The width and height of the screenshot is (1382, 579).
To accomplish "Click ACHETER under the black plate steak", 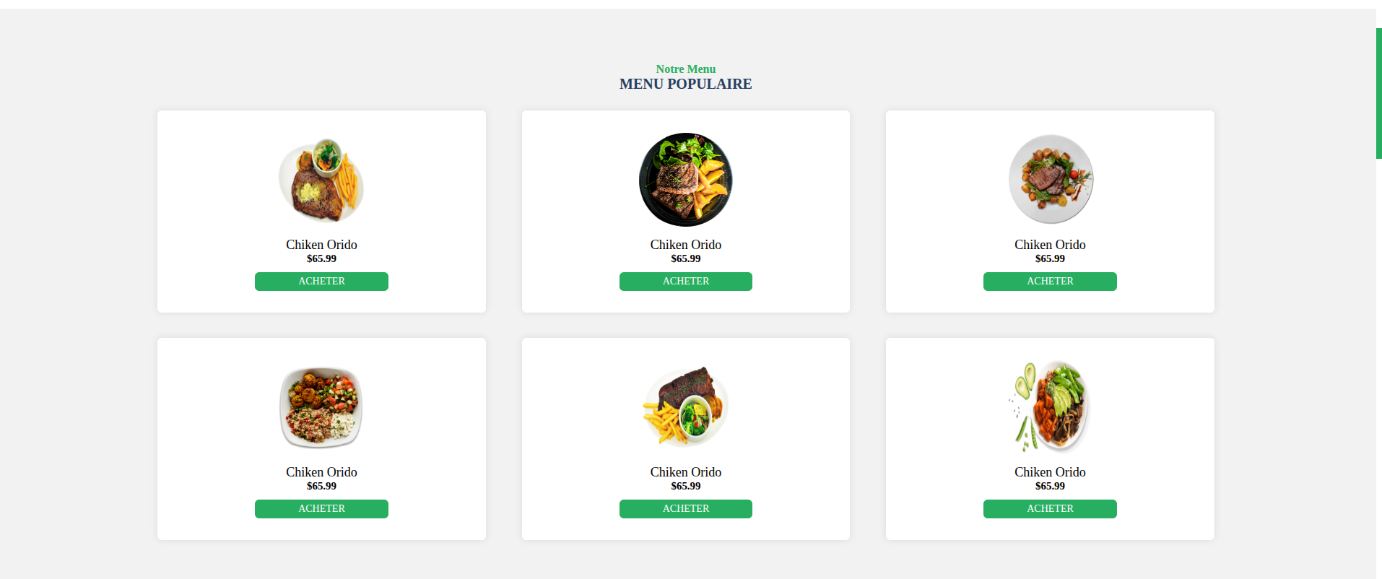I will tap(686, 282).
